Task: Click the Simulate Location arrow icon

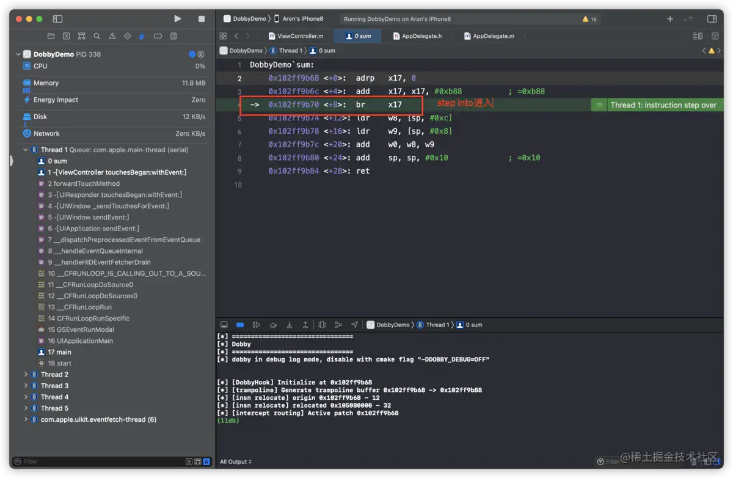Action: tap(355, 325)
